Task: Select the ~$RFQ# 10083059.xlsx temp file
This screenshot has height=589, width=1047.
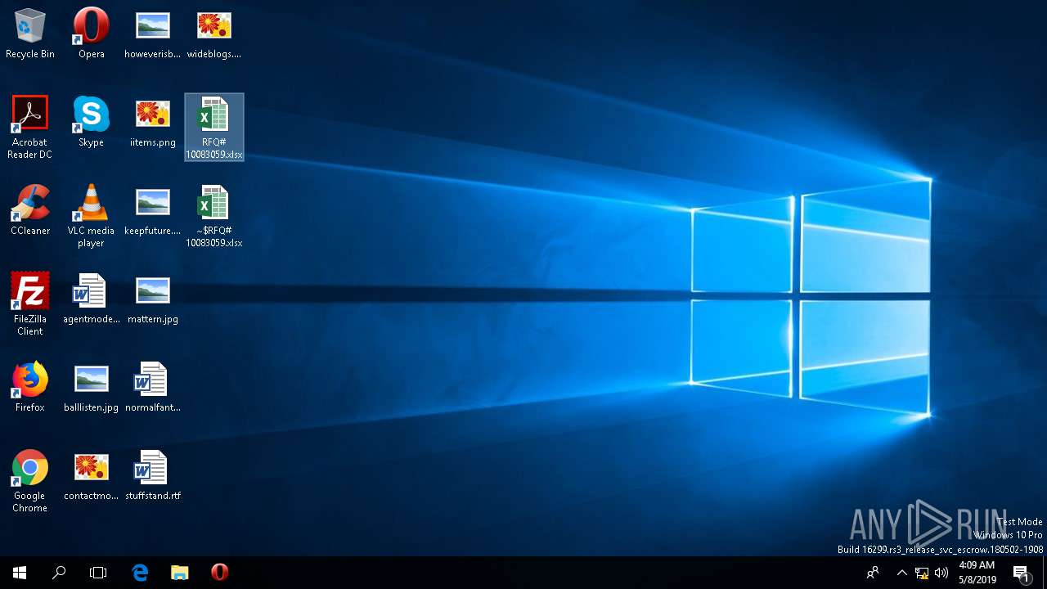Action: pyautogui.click(x=214, y=216)
